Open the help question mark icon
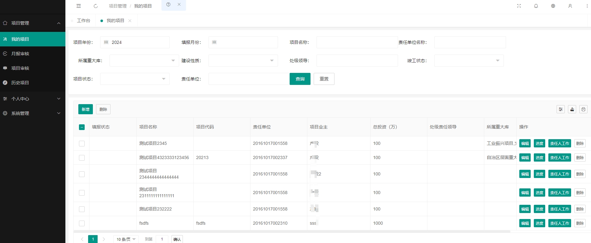Viewport: 591px width, 243px height. click(168, 4)
